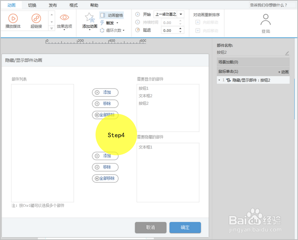Switch to the 切换 tab
Viewport: 298px width, 240px height.
click(x=32, y=5)
